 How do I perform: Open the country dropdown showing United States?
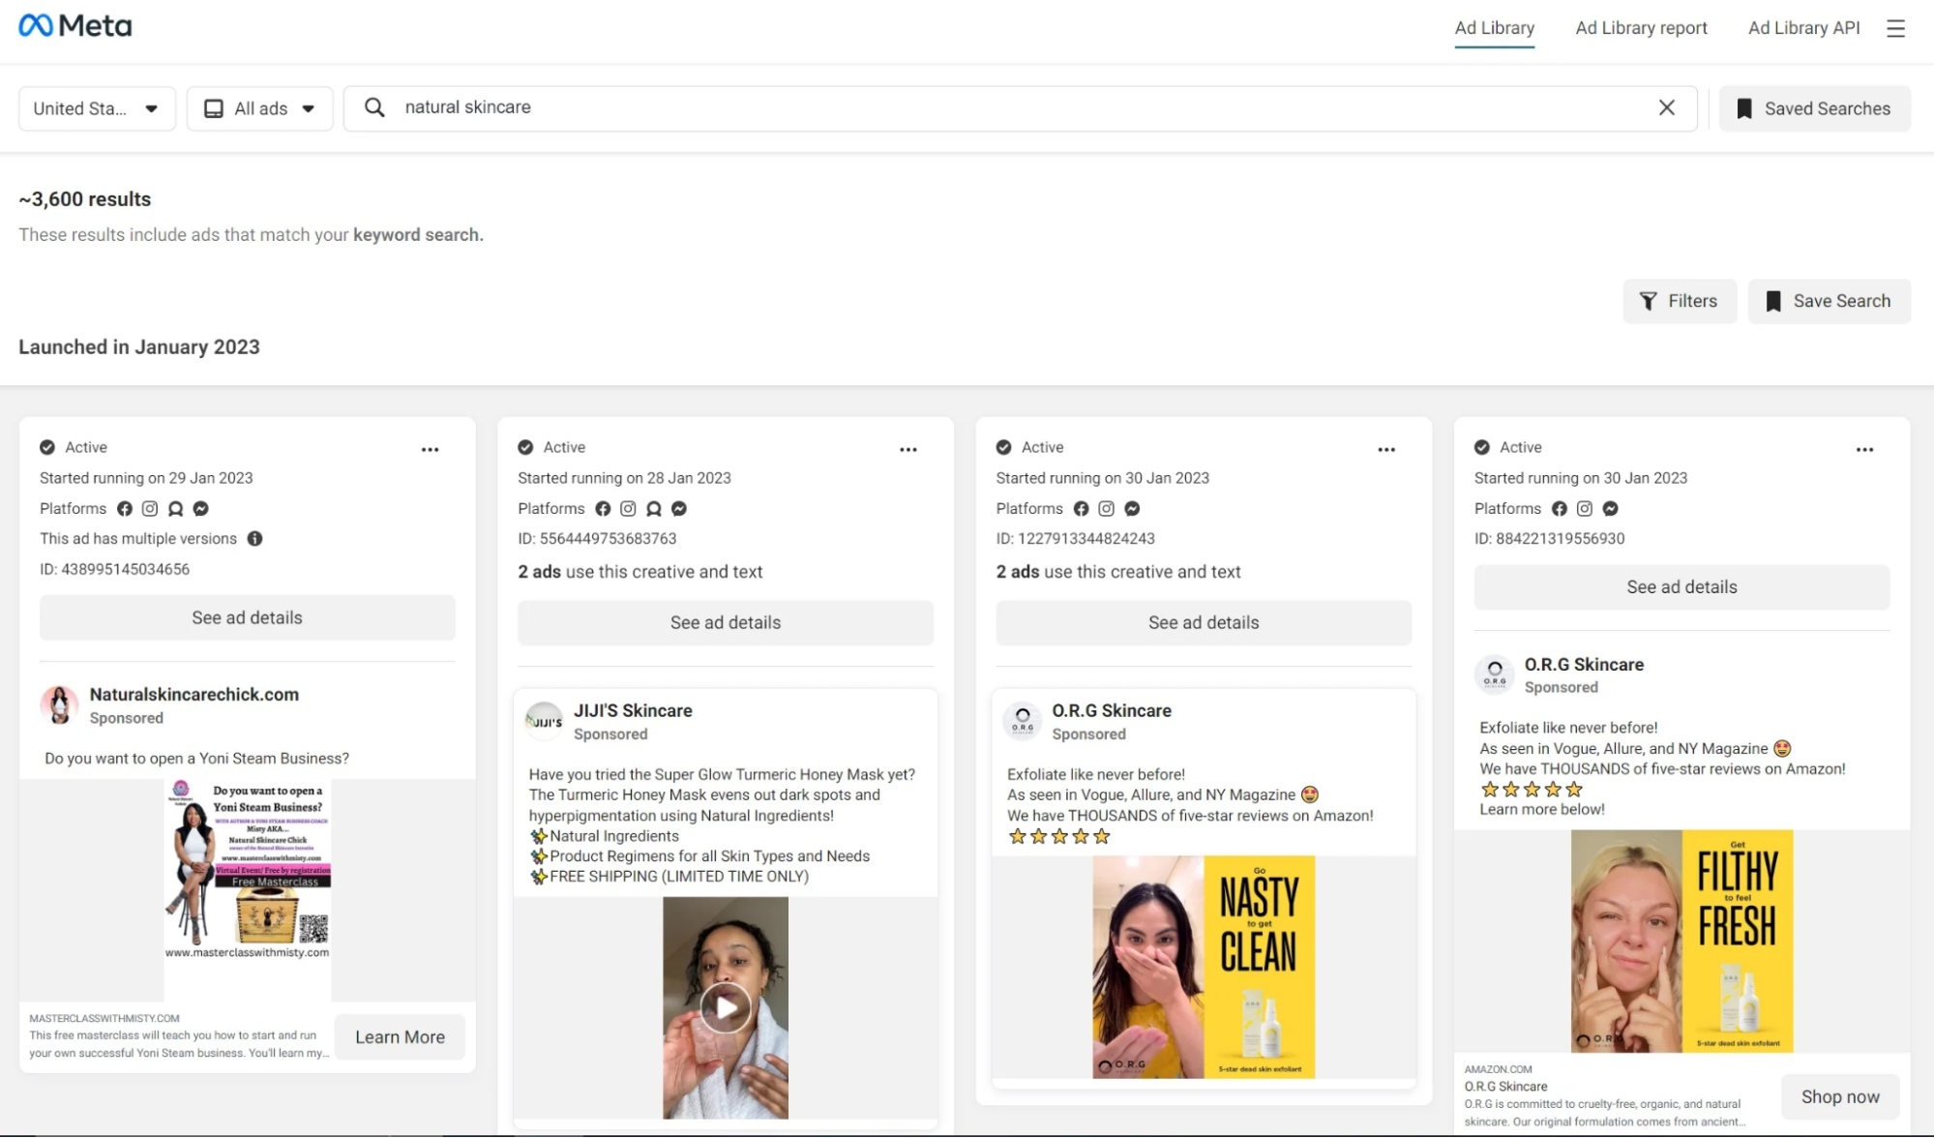(96, 108)
